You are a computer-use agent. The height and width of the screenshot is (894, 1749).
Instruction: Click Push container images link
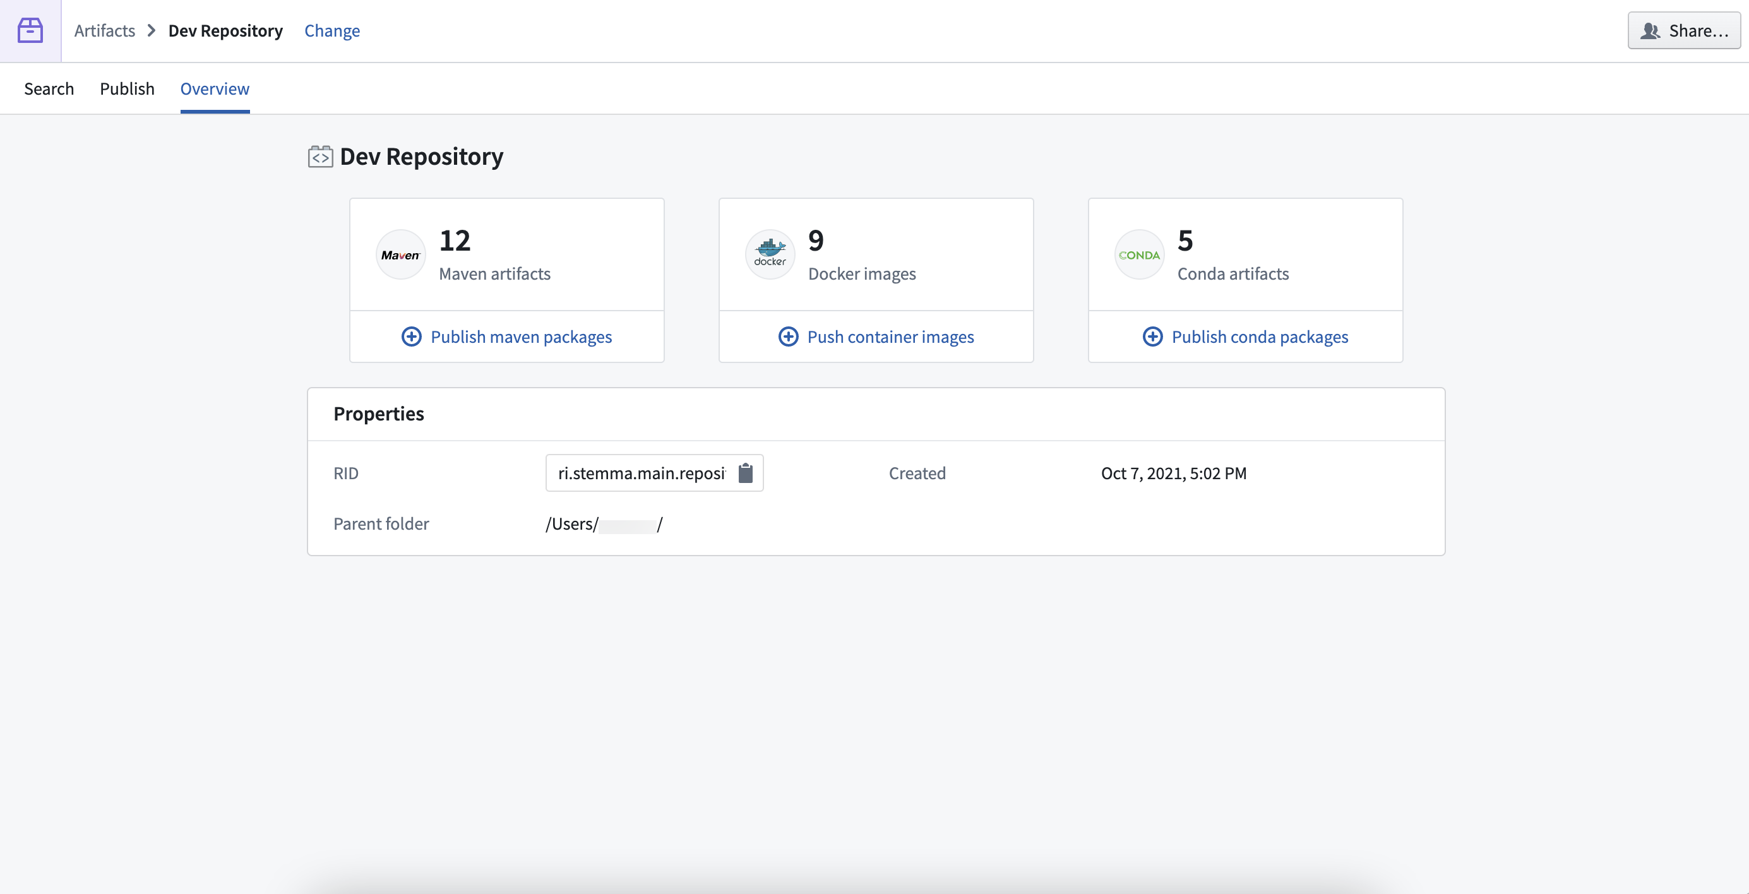pos(891,337)
